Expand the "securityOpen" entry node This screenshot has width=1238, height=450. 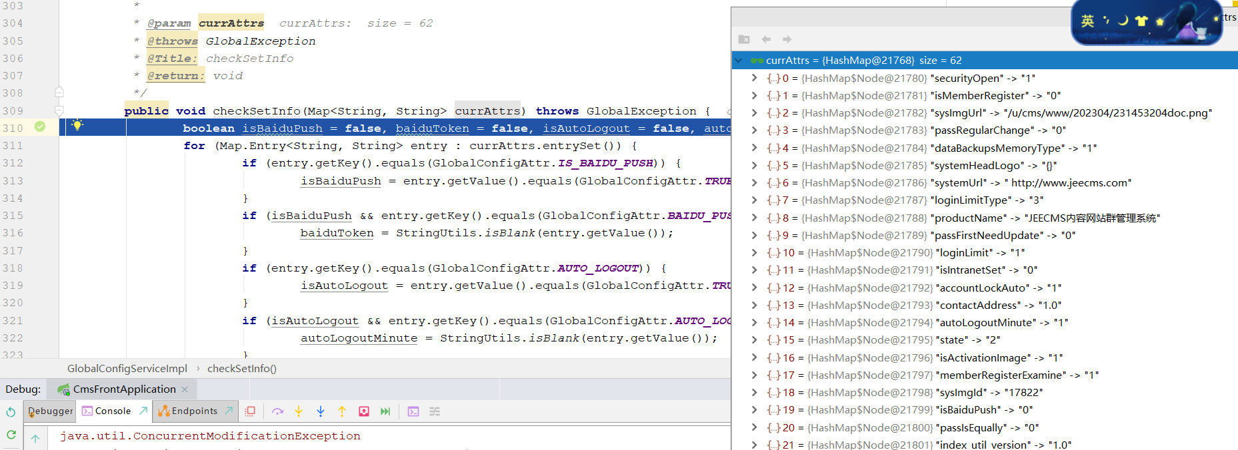[754, 78]
